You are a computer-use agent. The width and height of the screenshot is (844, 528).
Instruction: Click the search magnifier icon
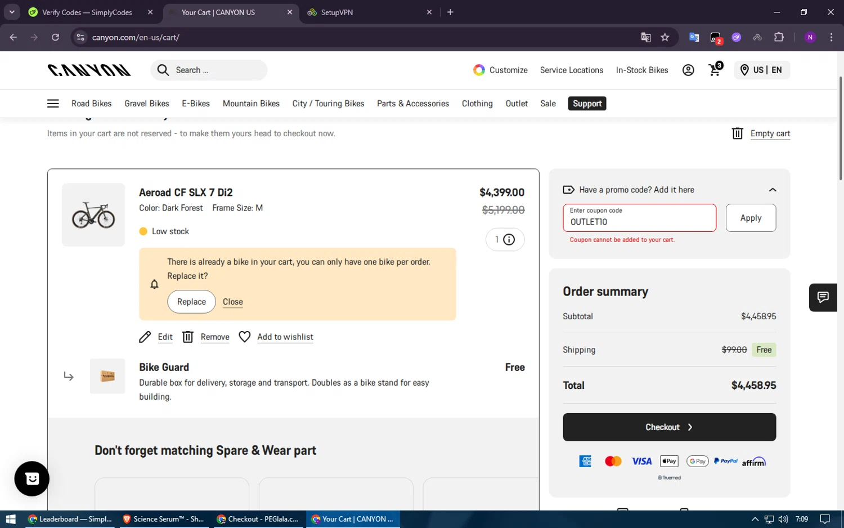163,70
